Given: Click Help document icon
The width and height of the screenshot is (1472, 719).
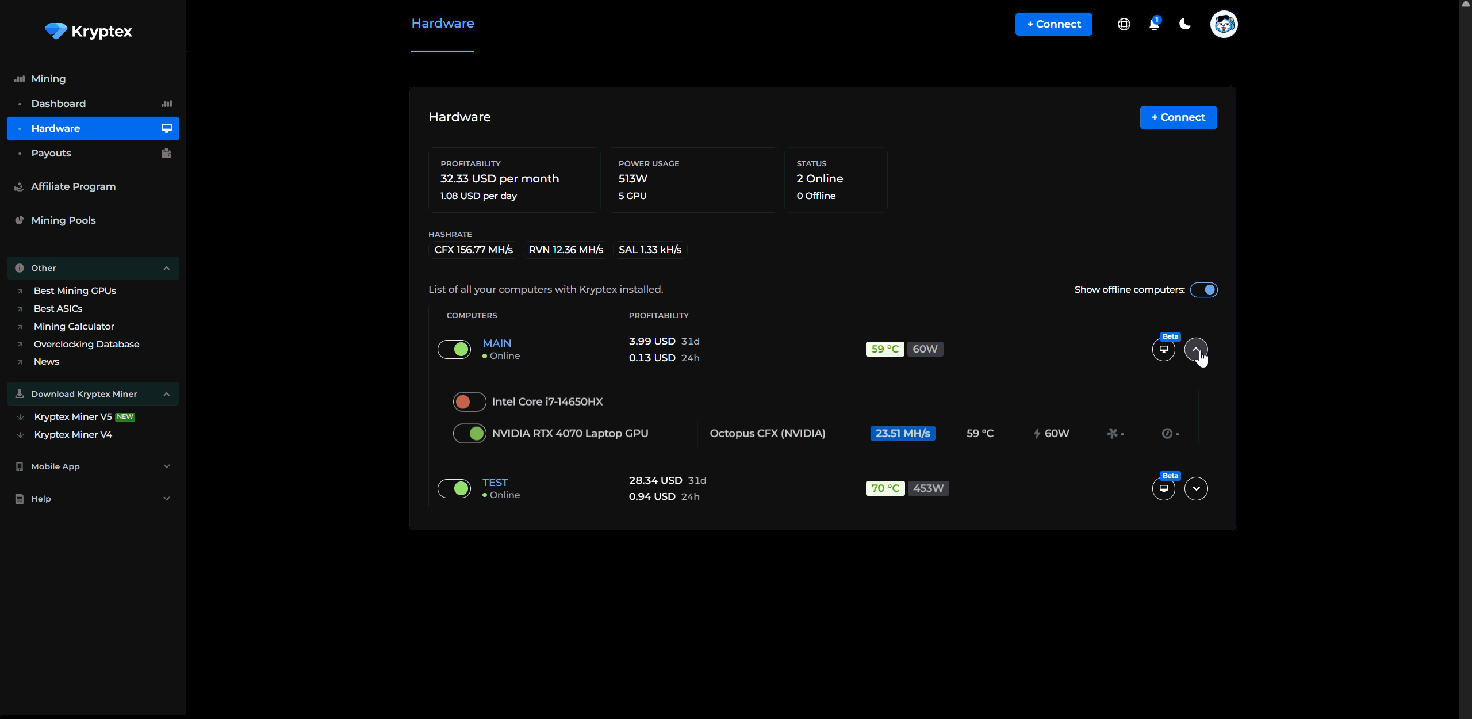Looking at the screenshot, I should point(20,499).
